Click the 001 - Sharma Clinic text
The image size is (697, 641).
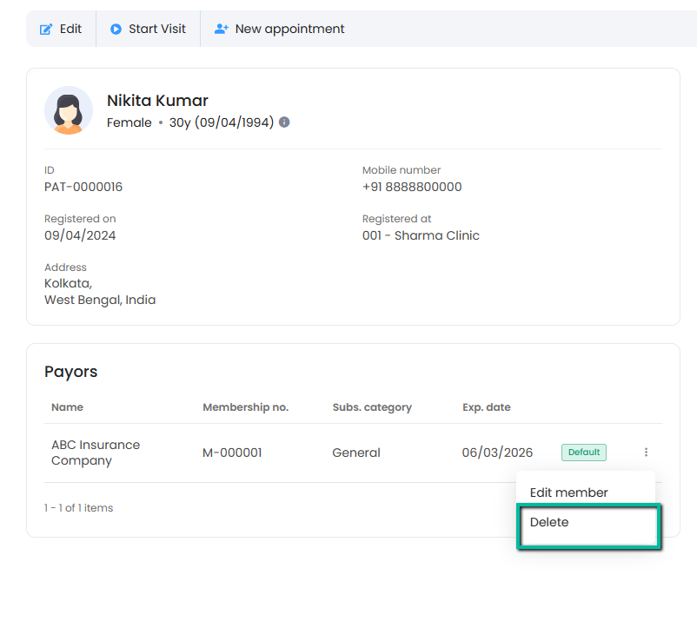(x=421, y=235)
